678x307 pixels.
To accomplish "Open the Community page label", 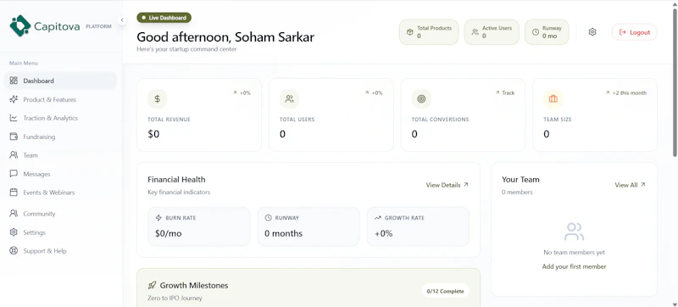I will [x=39, y=214].
